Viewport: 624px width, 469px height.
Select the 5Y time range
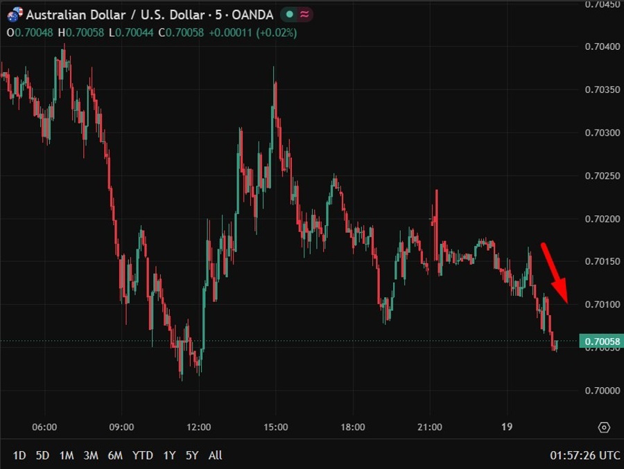(x=192, y=455)
